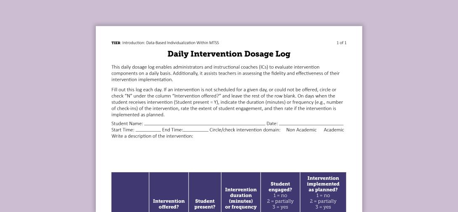The width and height of the screenshot is (458, 212).
Task: Click the Intervention duration or frequency header
Action: point(241,198)
